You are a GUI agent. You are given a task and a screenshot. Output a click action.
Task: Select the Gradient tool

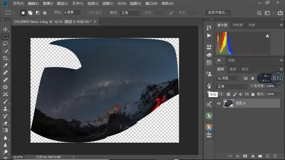click(5, 130)
